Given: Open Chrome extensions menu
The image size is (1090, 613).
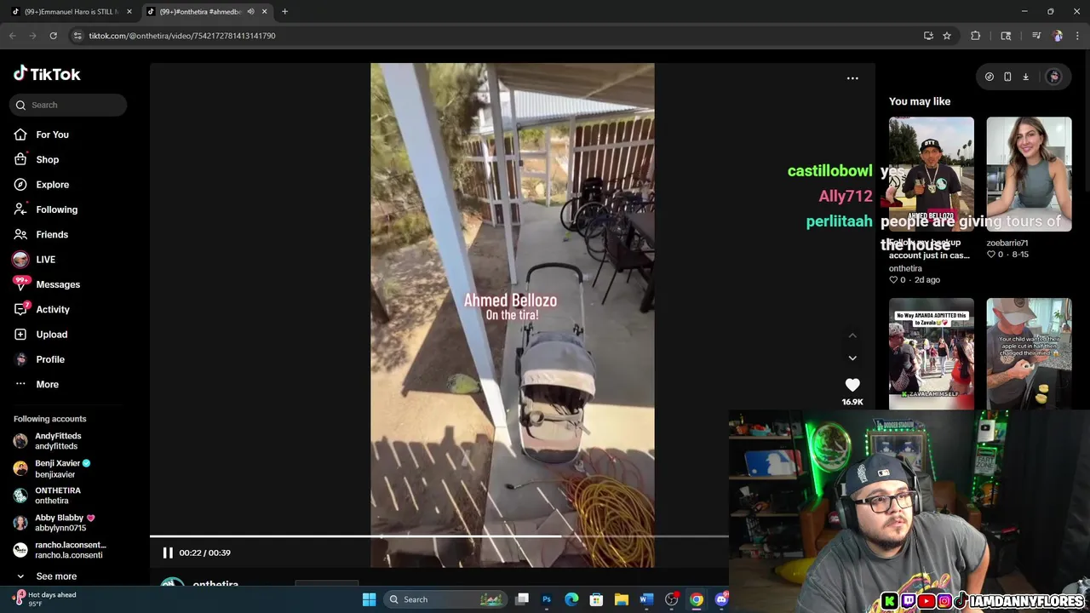Looking at the screenshot, I should 976,36.
